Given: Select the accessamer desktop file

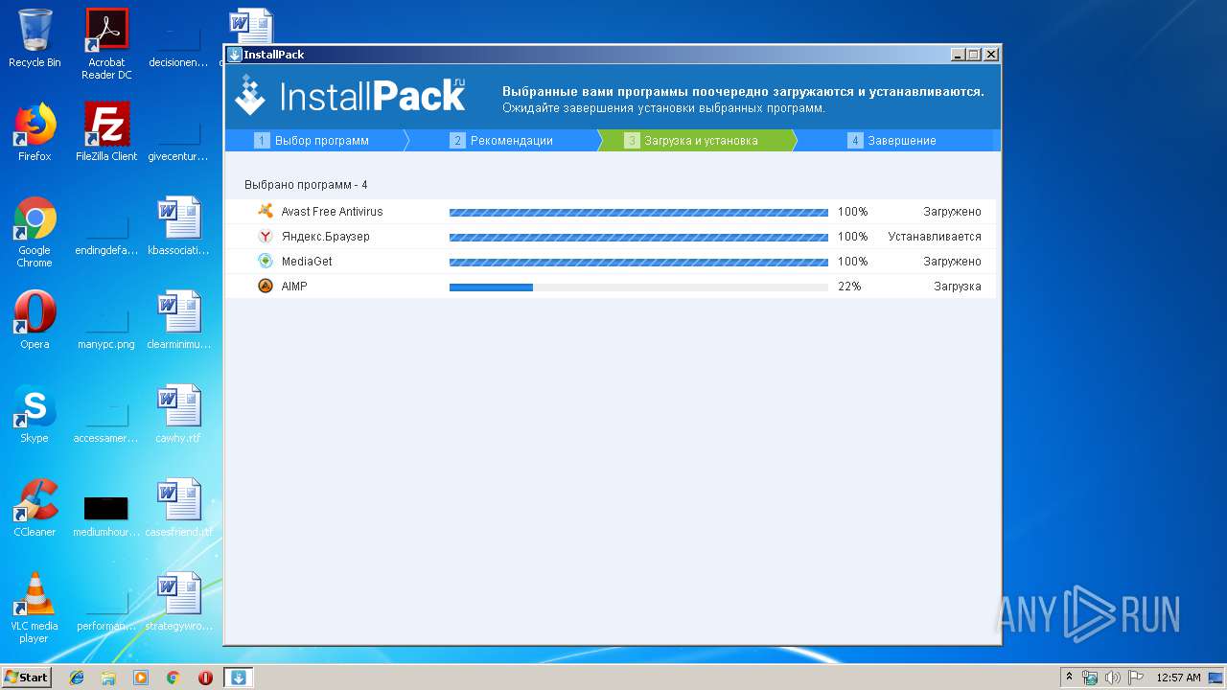Looking at the screenshot, I should point(106,421).
